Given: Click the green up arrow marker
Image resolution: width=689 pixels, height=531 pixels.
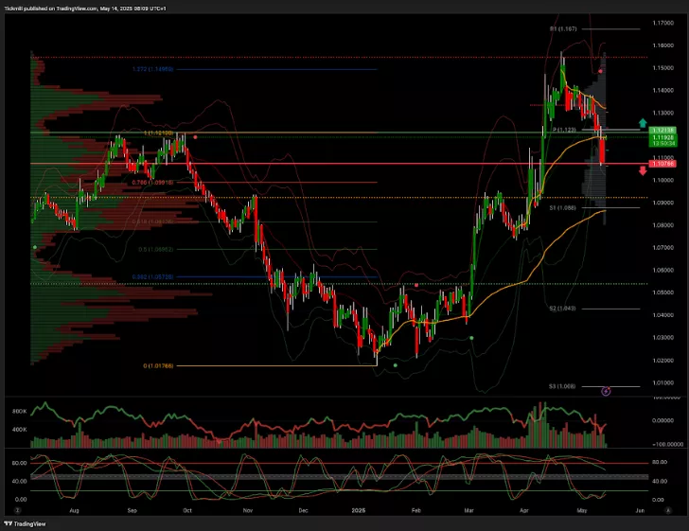Looking at the screenshot, I should (x=643, y=123).
